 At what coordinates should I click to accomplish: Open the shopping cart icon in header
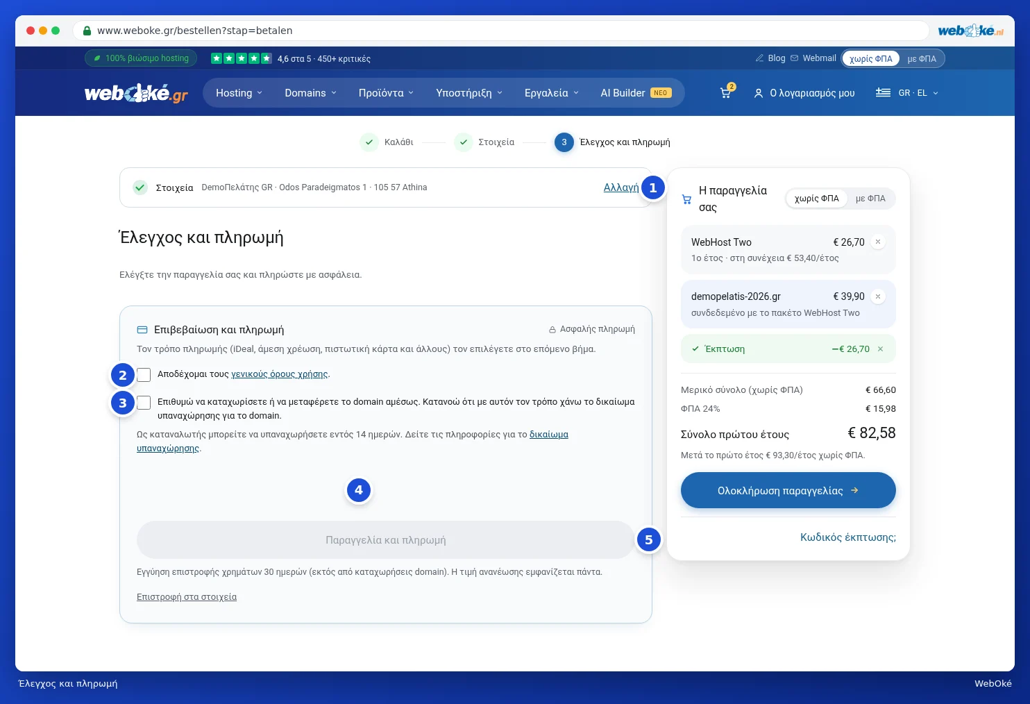[725, 93]
